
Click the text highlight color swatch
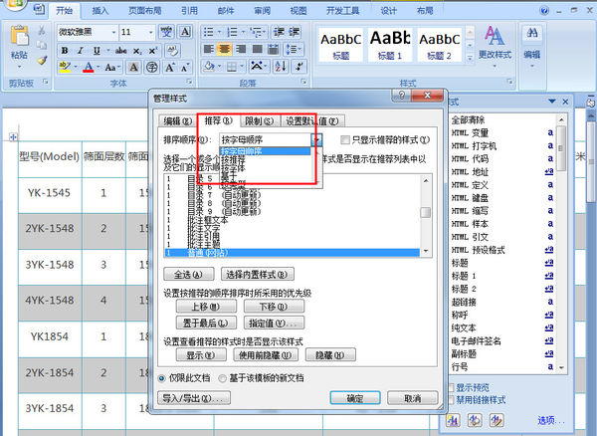(65, 68)
